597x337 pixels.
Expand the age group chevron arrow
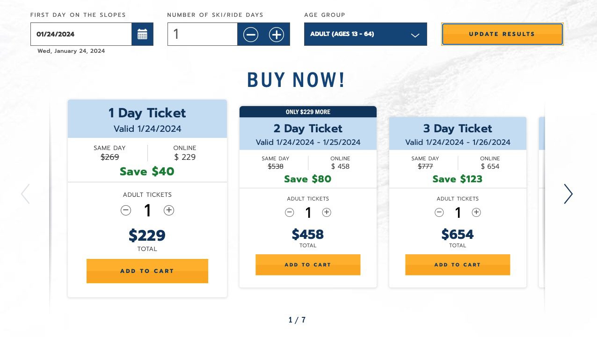[415, 35]
